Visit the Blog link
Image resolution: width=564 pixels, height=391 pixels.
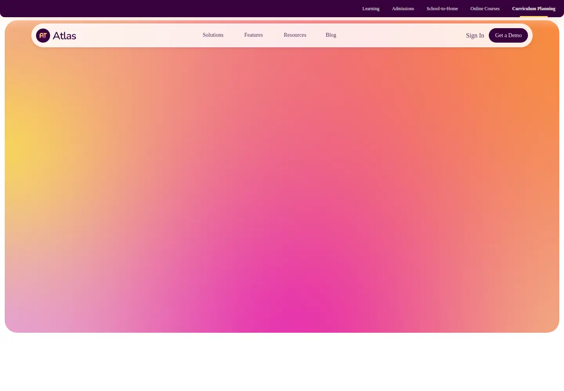[331, 35]
